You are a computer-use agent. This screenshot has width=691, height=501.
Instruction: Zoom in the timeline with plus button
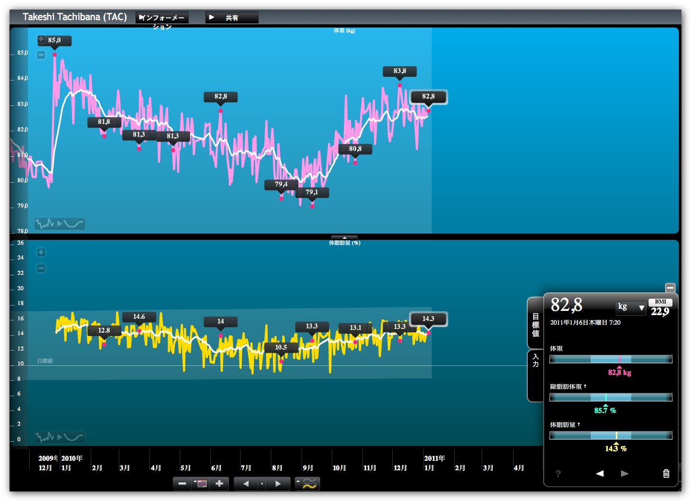(x=219, y=484)
